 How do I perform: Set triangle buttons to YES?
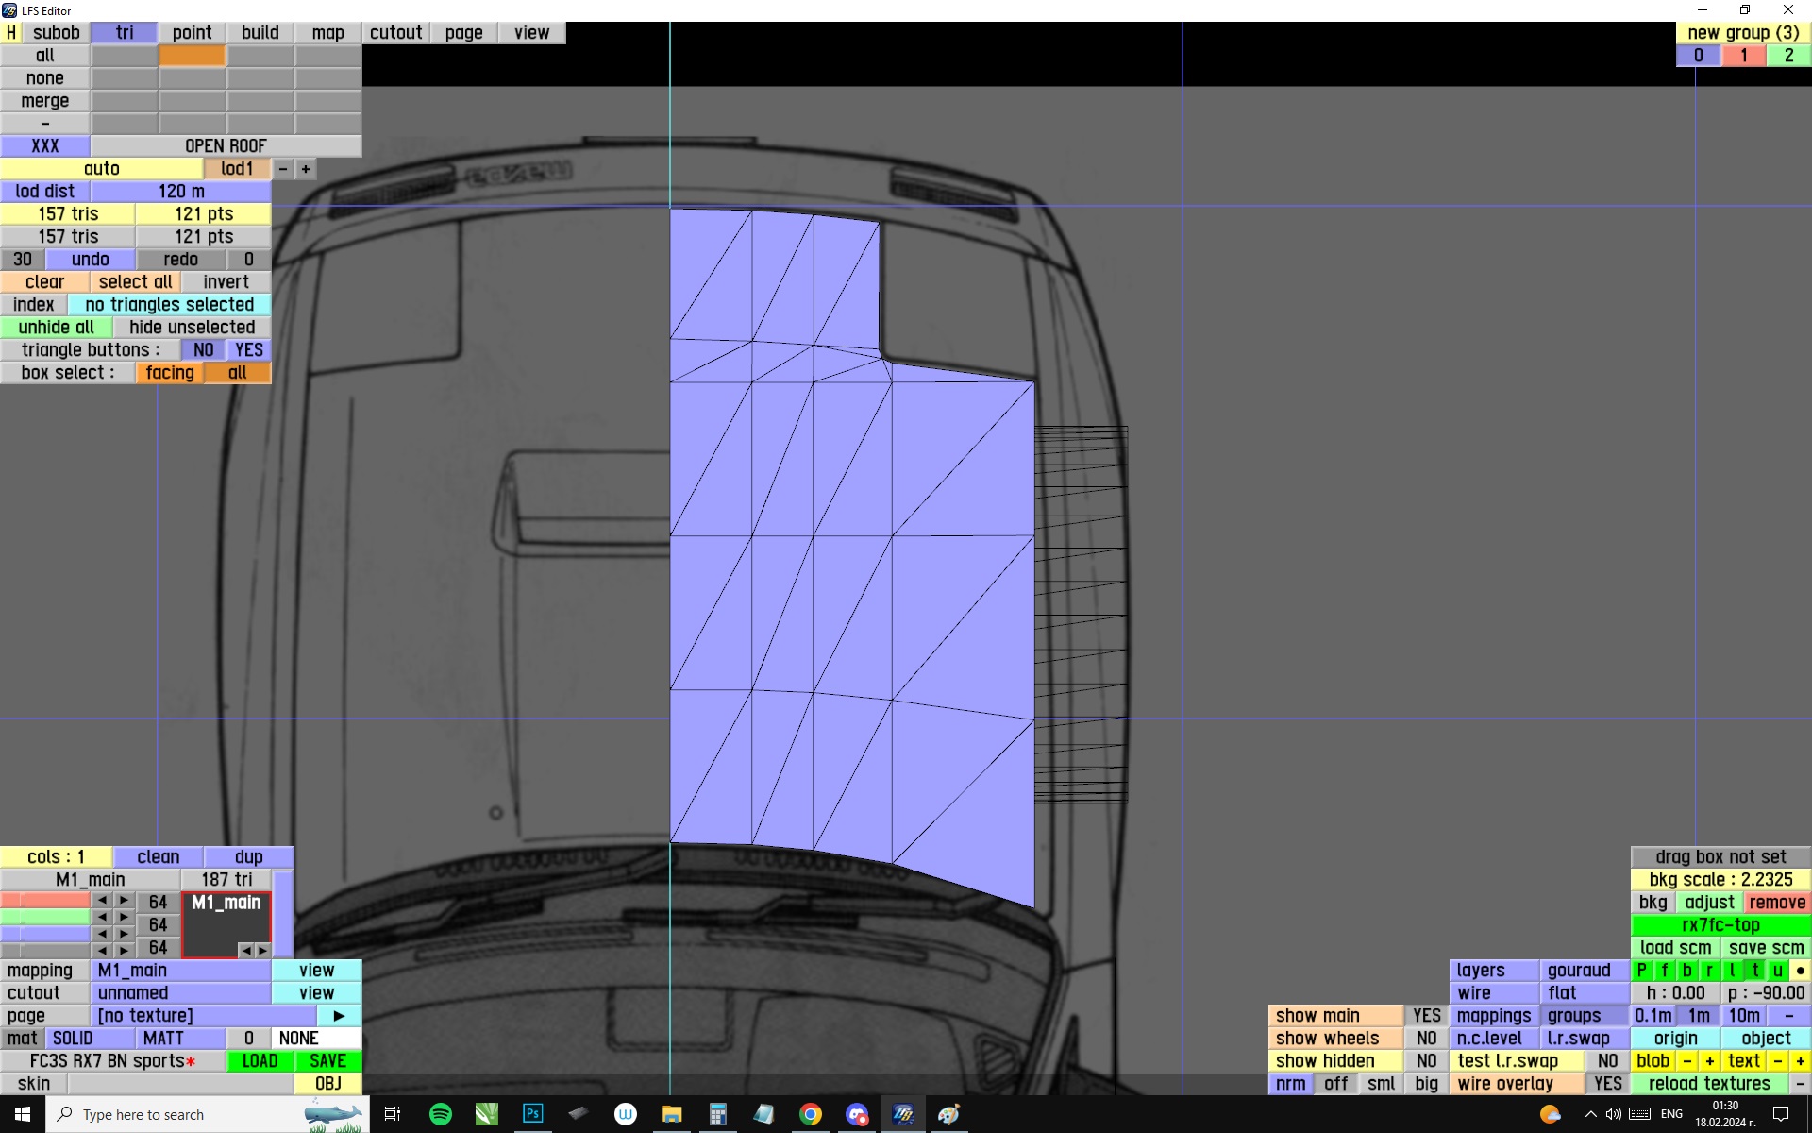click(x=249, y=350)
